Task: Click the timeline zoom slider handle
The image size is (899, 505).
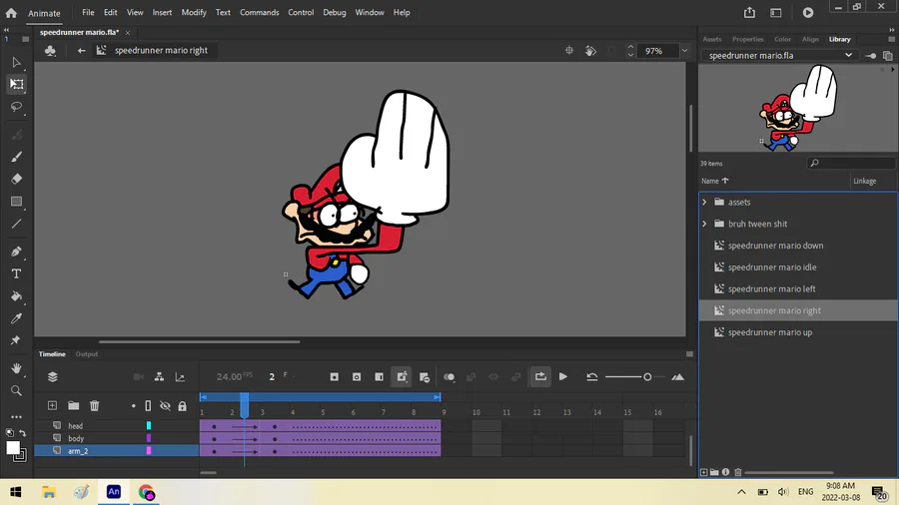Action: pyautogui.click(x=647, y=376)
